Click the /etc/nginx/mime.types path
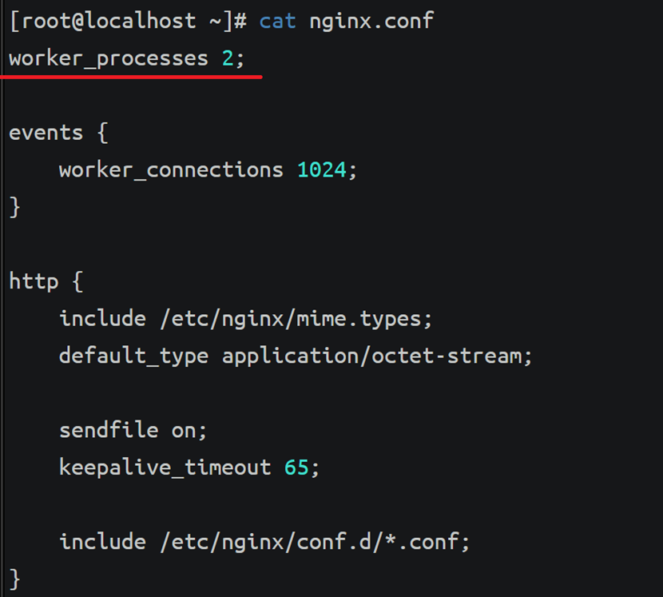The height and width of the screenshot is (597, 663). [x=292, y=319]
